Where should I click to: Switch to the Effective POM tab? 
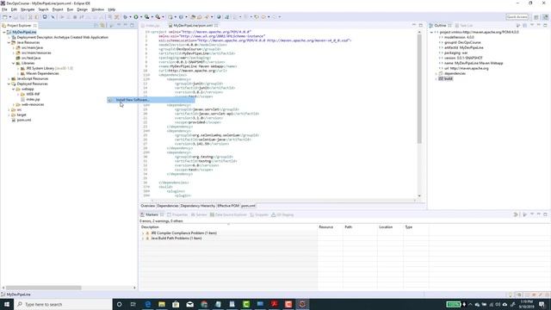click(x=228, y=206)
